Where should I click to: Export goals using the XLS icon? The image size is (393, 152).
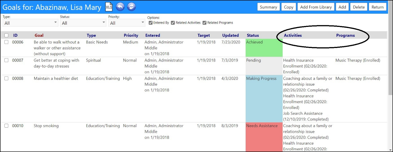coord(109,7)
